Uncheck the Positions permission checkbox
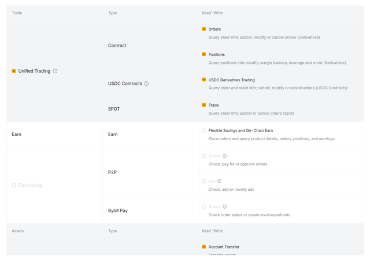Image resolution: width=370 pixels, height=260 pixels. 204,54
